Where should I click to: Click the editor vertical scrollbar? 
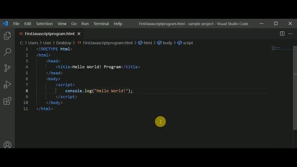(x=295, y=88)
